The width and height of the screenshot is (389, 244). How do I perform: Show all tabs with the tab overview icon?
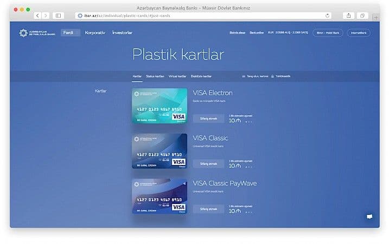(362, 16)
